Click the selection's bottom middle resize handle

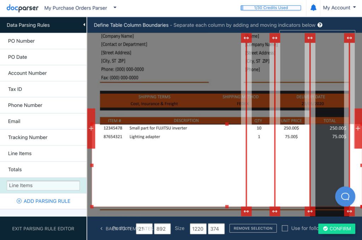click(x=227, y=207)
